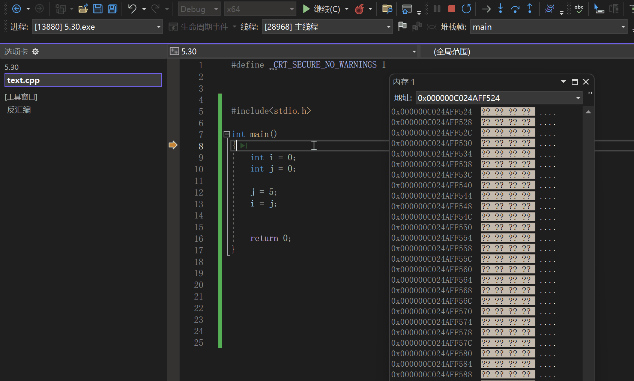The height and width of the screenshot is (381, 634).
Task: Open the browser window home icon
Action: coord(407,9)
